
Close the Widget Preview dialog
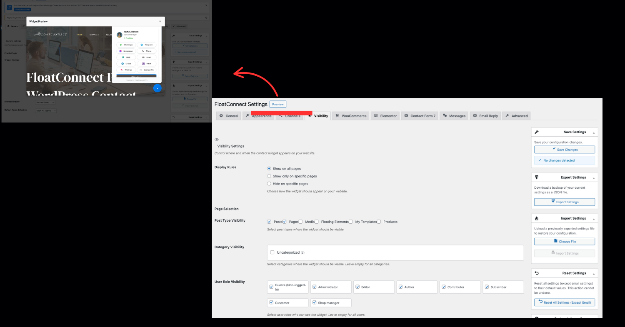(160, 21)
